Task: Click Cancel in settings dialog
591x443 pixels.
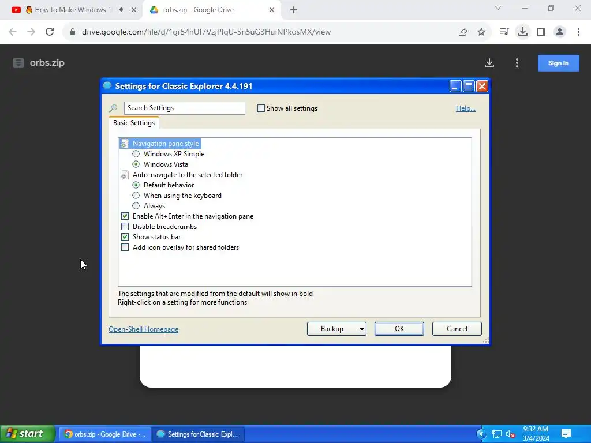Action: pyautogui.click(x=457, y=329)
